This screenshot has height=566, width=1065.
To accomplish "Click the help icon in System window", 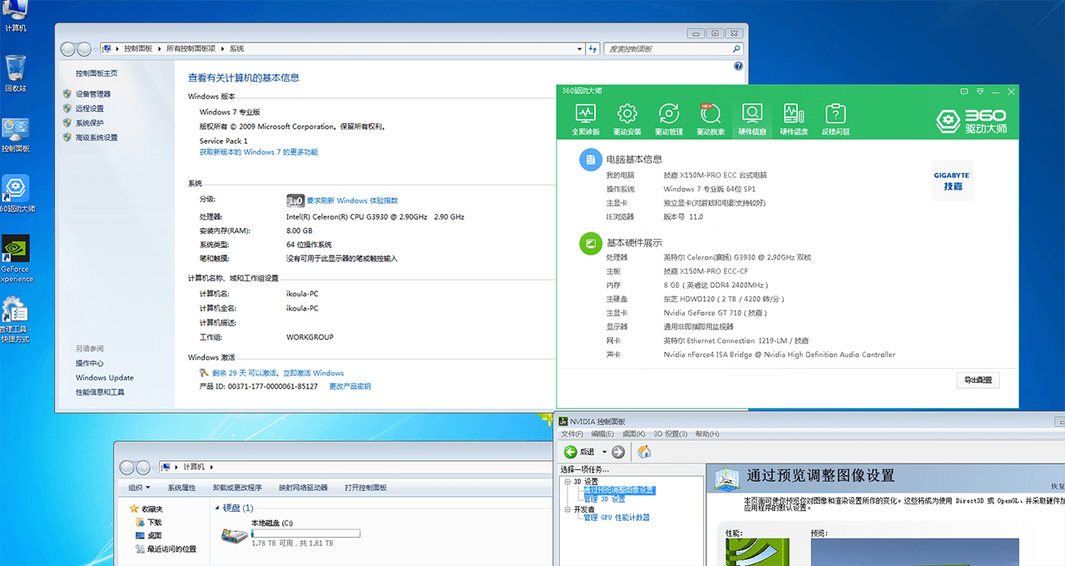I will 738,66.
